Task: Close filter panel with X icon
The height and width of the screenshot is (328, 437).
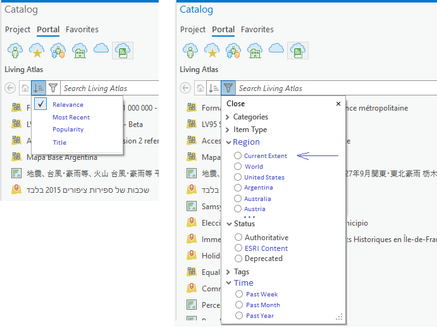Action: [x=338, y=104]
